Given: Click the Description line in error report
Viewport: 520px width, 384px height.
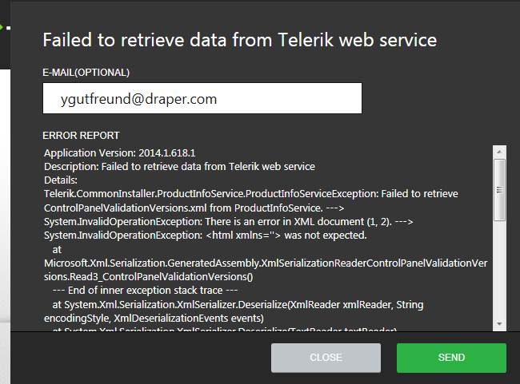Looking at the screenshot, I should [x=179, y=166].
